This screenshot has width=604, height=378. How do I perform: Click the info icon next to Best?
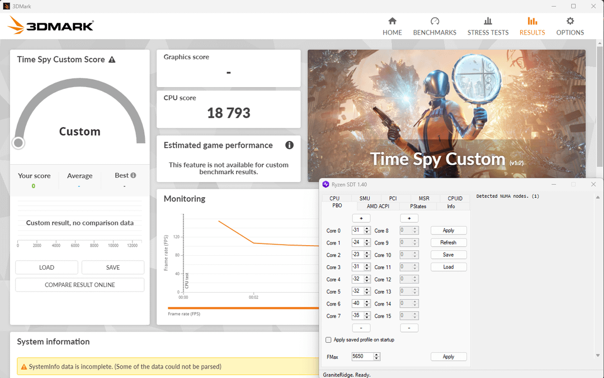133,175
